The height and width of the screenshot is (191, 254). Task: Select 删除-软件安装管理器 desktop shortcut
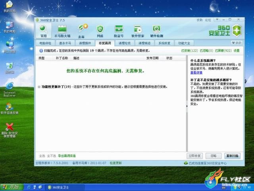10,130
